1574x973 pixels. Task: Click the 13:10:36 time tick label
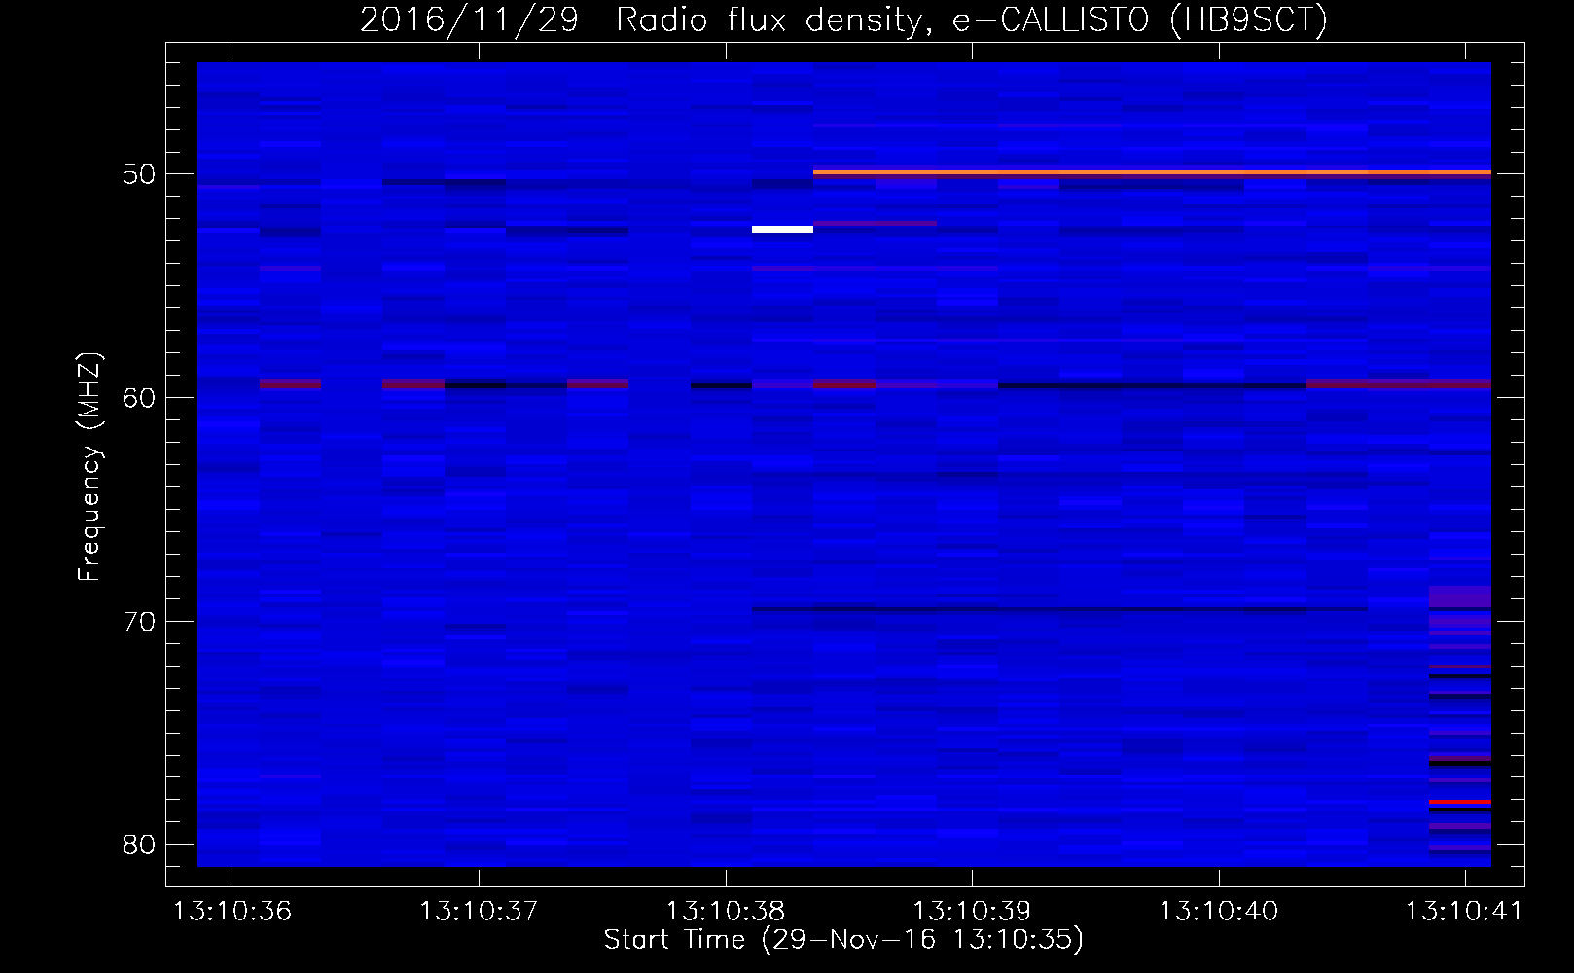click(x=233, y=912)
